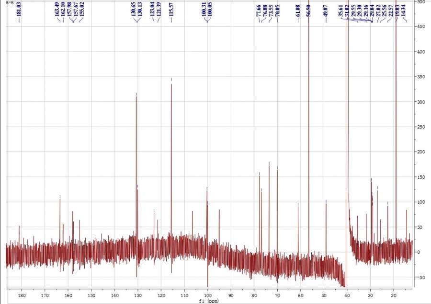Select the 20 tick on ppm axis

click(394, 296)
